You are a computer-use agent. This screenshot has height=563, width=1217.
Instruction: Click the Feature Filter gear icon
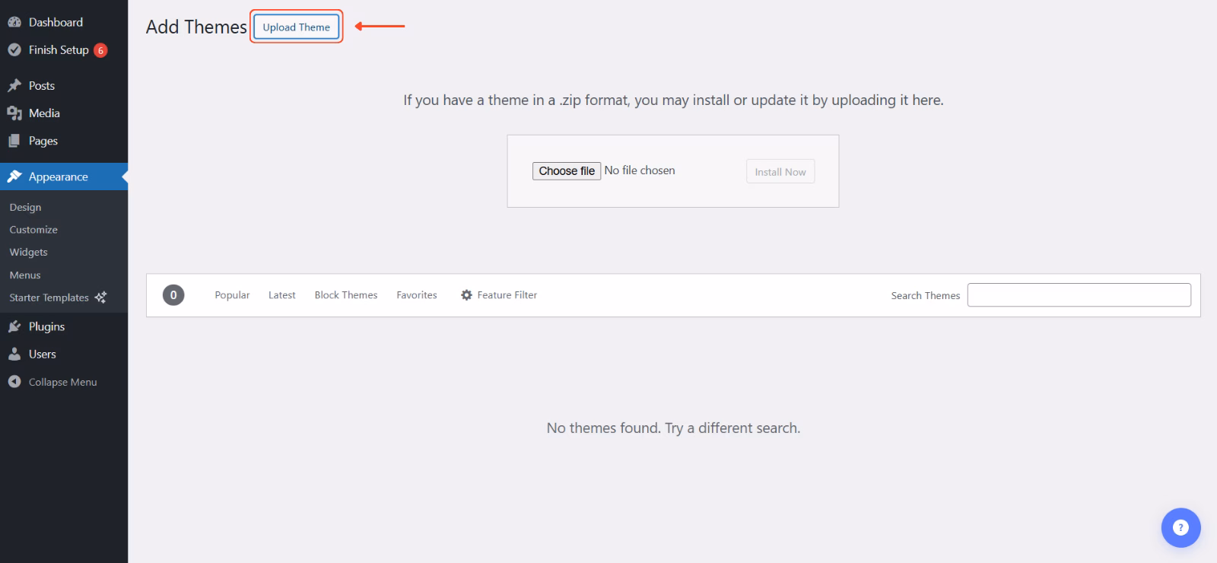pyautogui.click(x=466, y=295)
